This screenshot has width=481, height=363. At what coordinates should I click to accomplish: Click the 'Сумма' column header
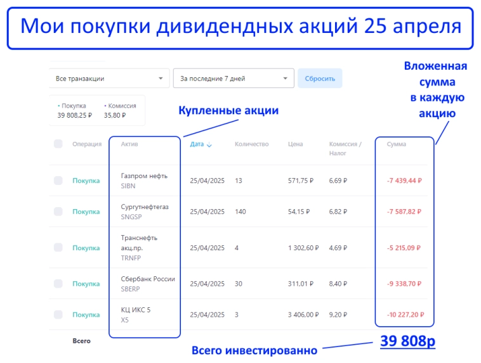[397, 144]
